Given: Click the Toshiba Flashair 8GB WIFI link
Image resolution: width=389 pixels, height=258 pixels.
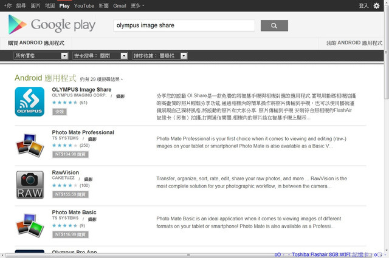Looking at the screenshot, I should click(322, 254).
